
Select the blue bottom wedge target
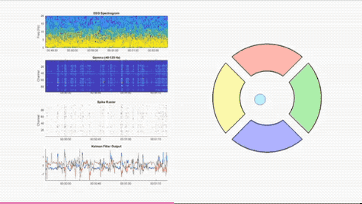click(x=267, y=137)
